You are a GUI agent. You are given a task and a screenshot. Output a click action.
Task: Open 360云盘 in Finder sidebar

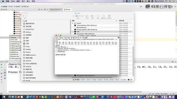point(27,26)
